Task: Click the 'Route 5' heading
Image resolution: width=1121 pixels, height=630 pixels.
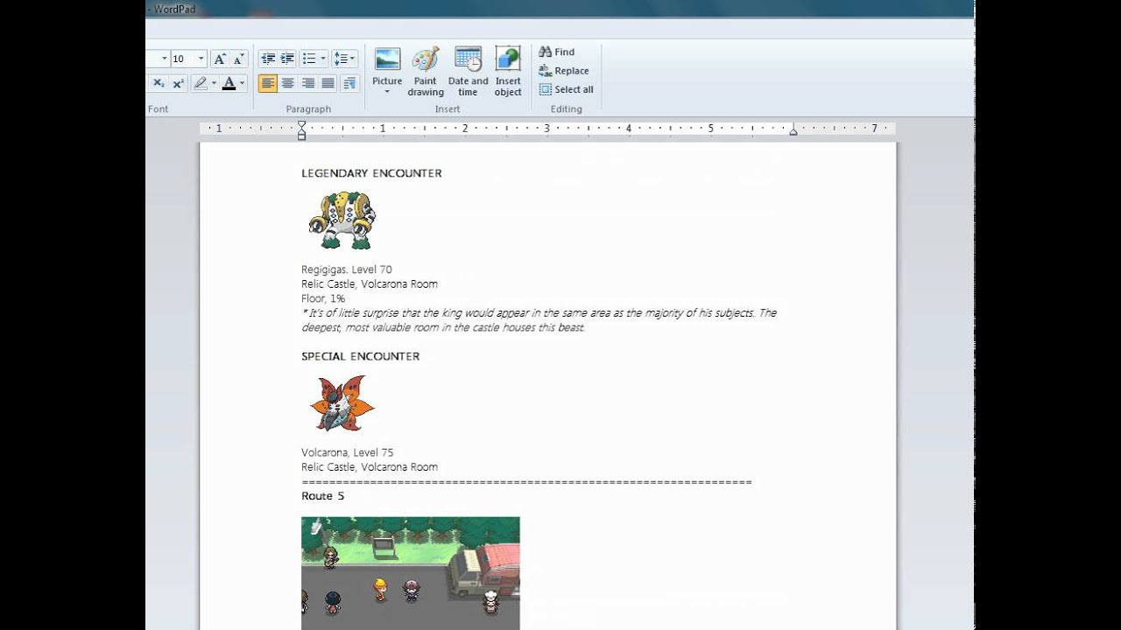Action: pyautogui.click(x=323, y=496)
